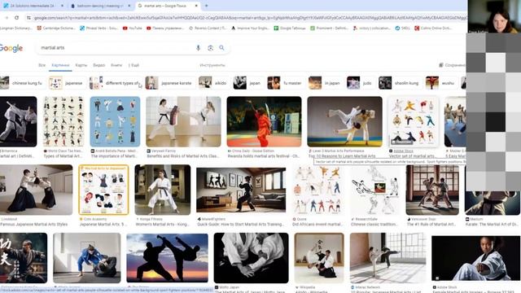The image size is (521, 293).
Task: Filter by 'fu master' chip
Action: coord(286,83)
